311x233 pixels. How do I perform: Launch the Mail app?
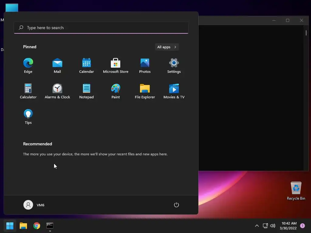57,66
